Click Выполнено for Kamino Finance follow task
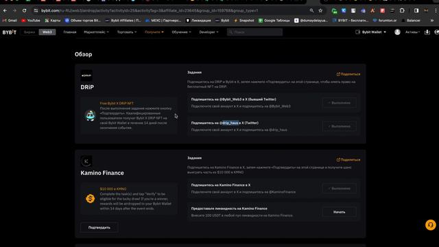This screenshot has height=247, width=439. click(339, 189)
